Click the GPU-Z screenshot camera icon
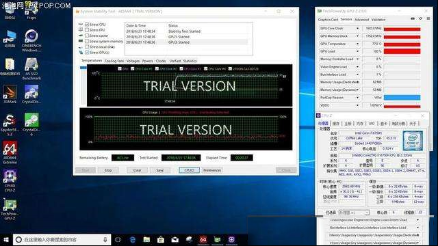Screen dimensions: 438x246 coord(413,18)
